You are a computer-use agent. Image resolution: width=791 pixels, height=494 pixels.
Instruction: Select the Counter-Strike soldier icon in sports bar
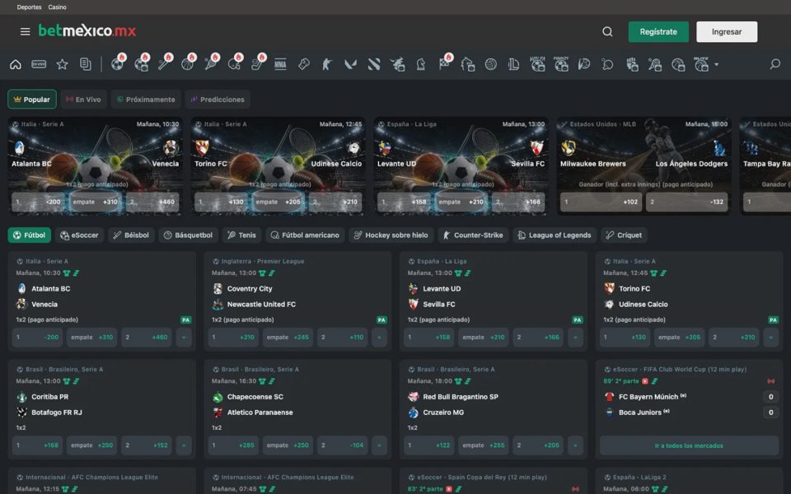coord(327,64)
